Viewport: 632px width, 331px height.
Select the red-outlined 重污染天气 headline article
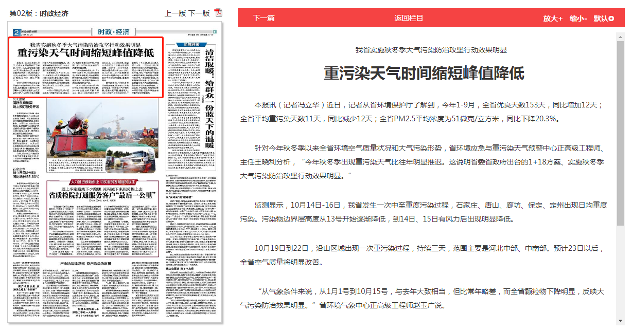coord(86,52)
